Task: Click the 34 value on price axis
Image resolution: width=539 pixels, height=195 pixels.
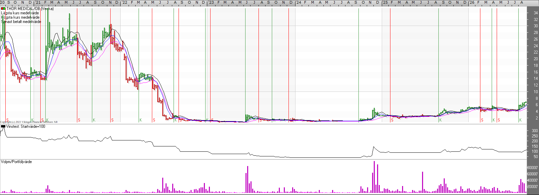Action: 536,13
